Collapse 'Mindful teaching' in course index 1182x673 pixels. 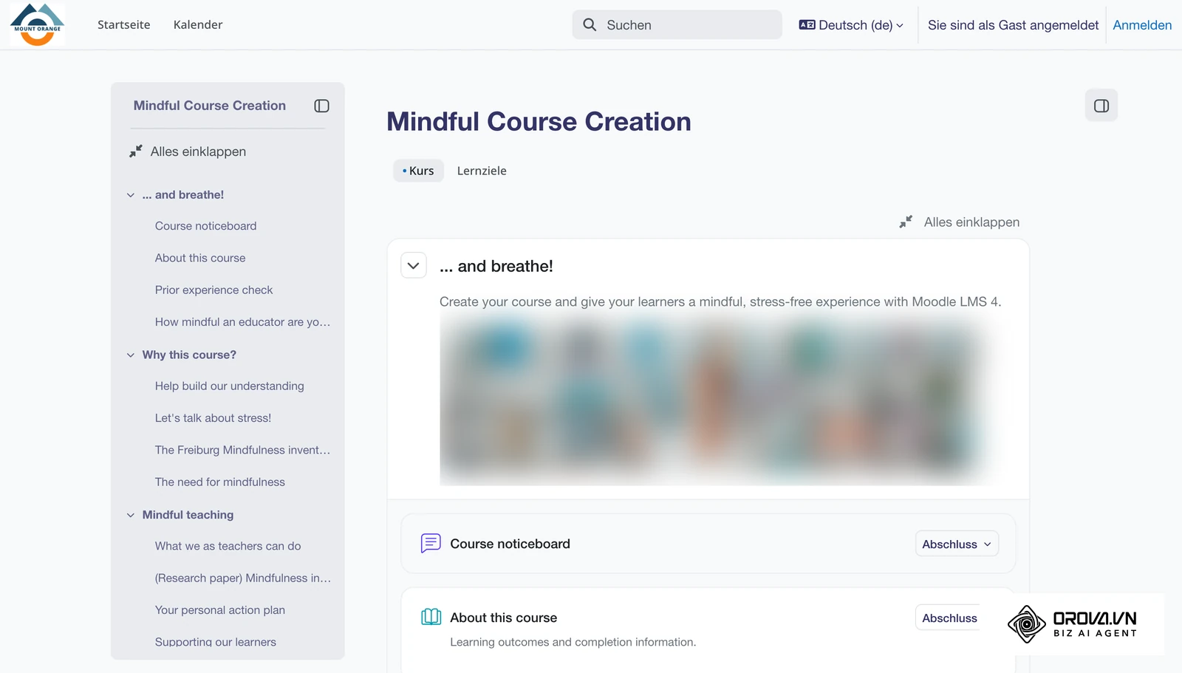131,515
